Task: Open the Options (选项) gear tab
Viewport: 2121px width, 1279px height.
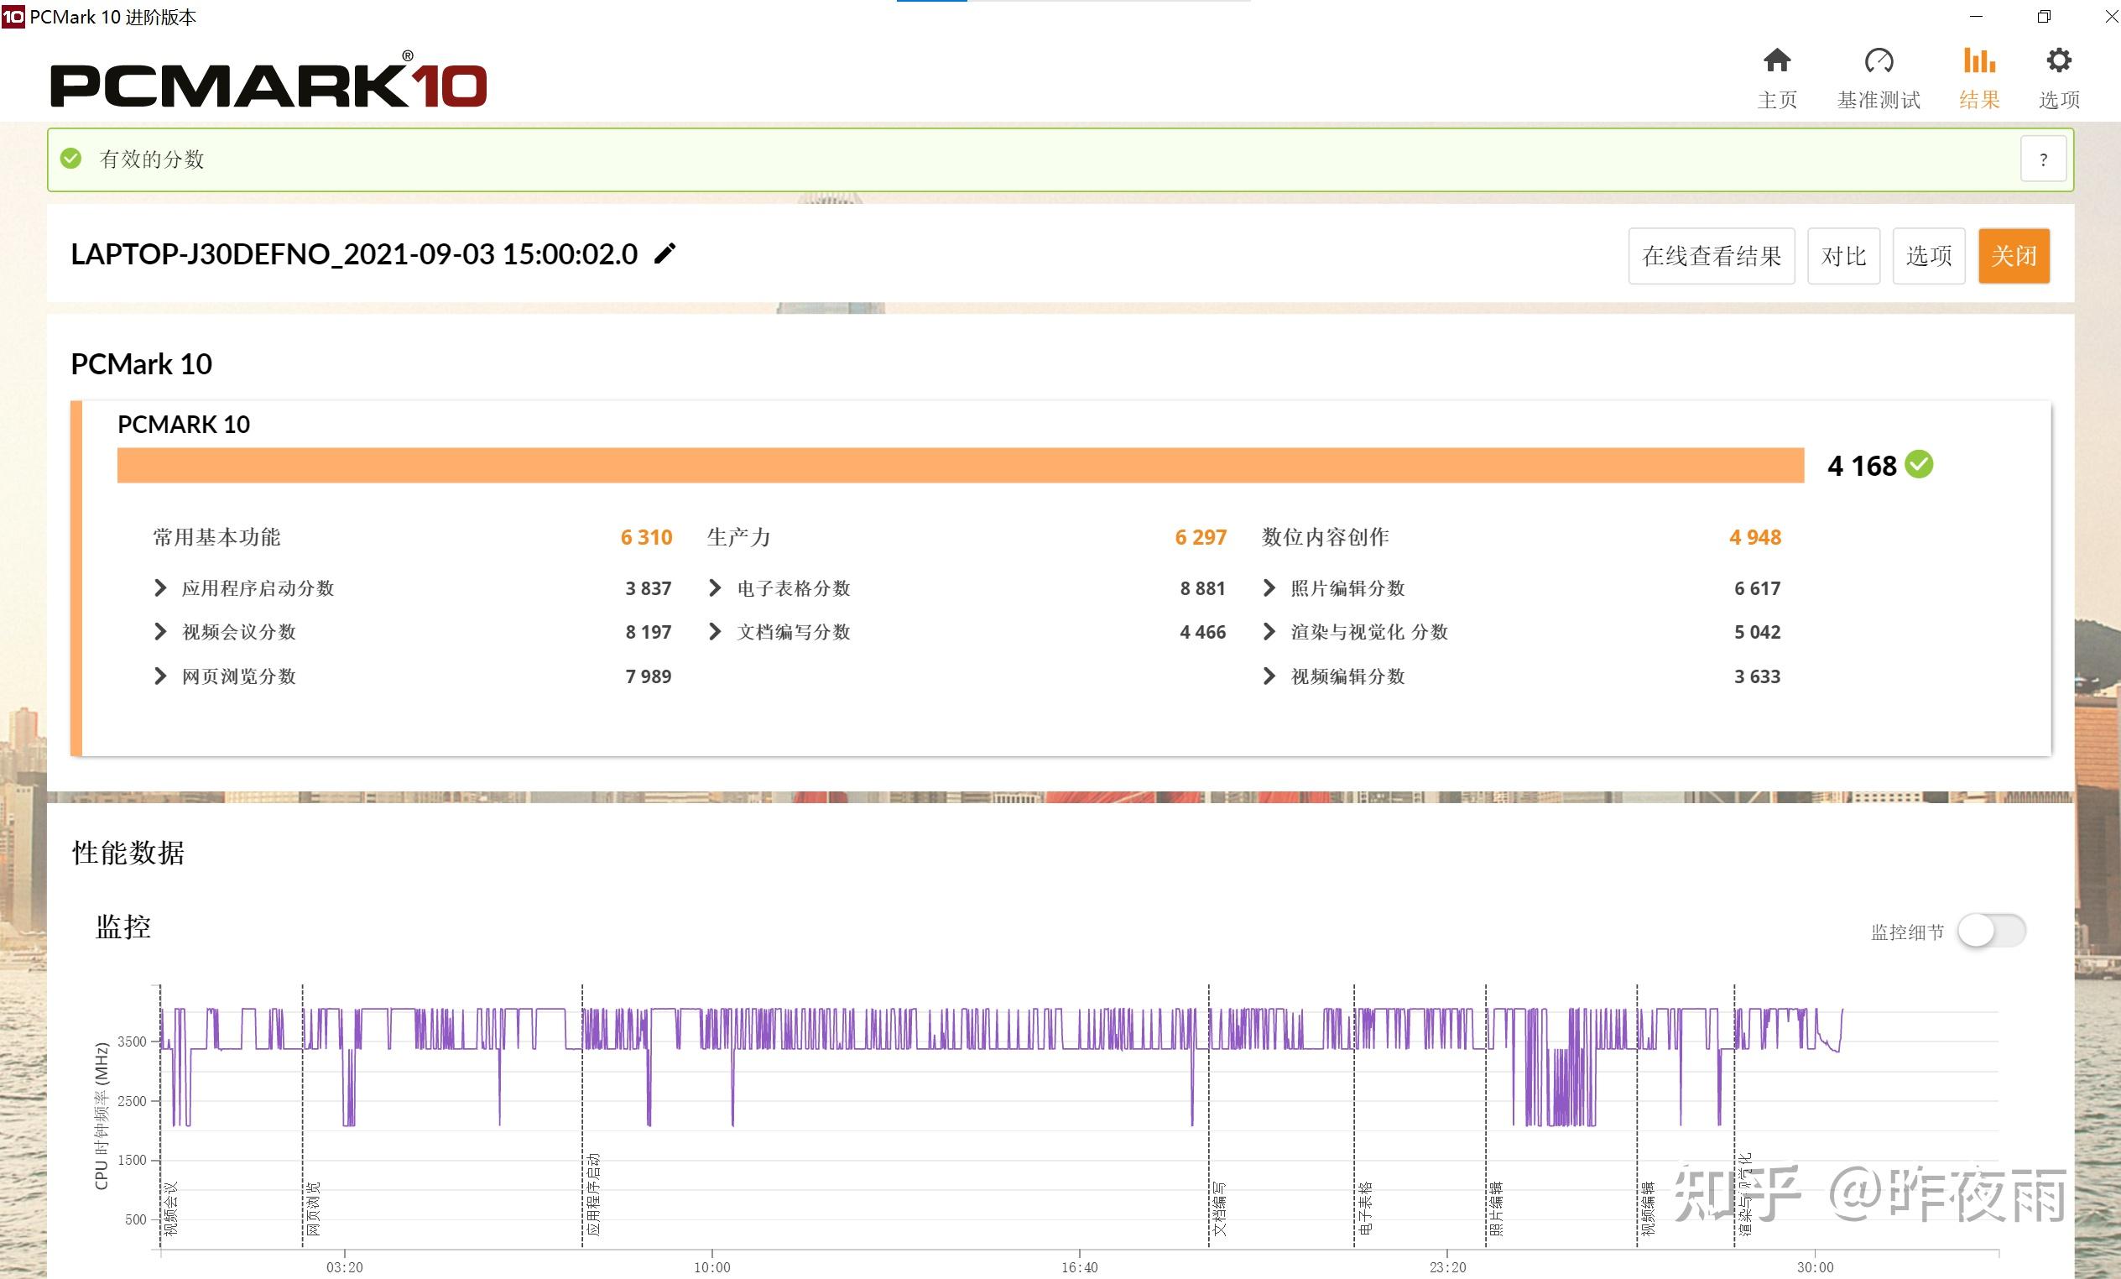Action: tap(2059, 79)
